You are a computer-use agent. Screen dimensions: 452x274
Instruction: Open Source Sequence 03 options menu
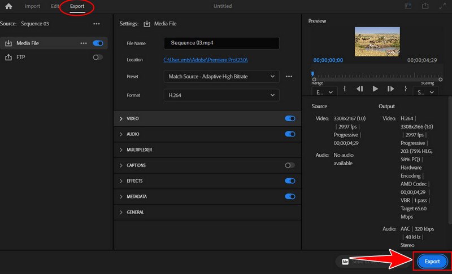coord(97,24)
